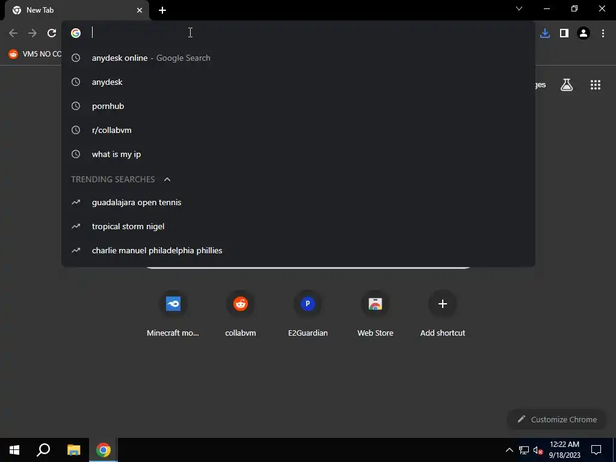Select 'guadalajara open tennis' trending search
This screenshot has width=616, height=462.
point(298,202)
